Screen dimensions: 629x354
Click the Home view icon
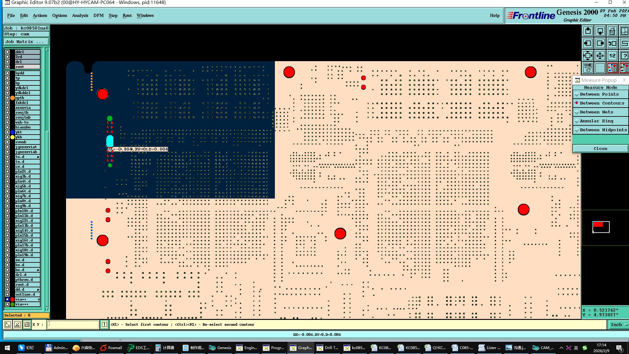tap(612, 31)
